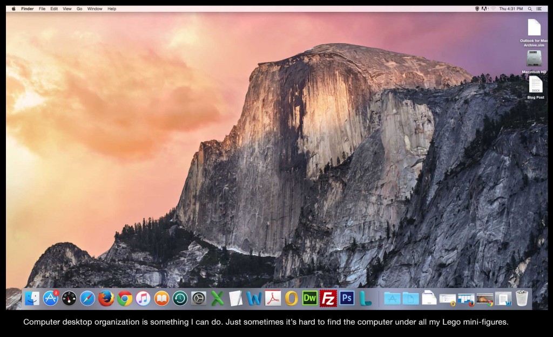The width and height of the screenshot is (553, 337).
Task: Launch Microsoft Excel
Action: tap(218, 297)
